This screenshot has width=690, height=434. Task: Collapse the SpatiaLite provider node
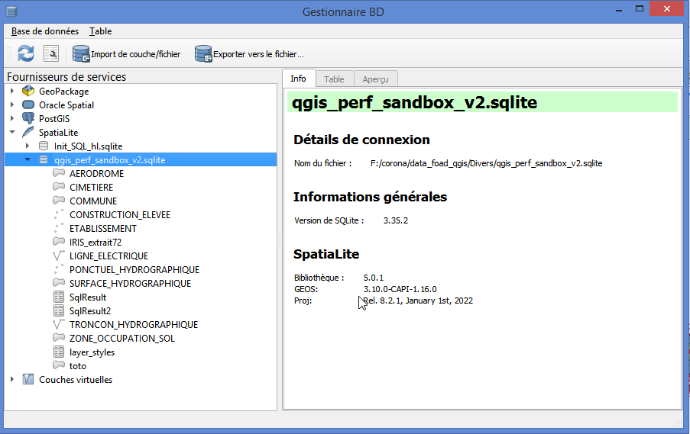(12, 132)
